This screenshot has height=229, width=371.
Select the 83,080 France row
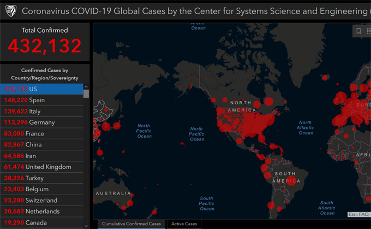(x=41, y=133)
